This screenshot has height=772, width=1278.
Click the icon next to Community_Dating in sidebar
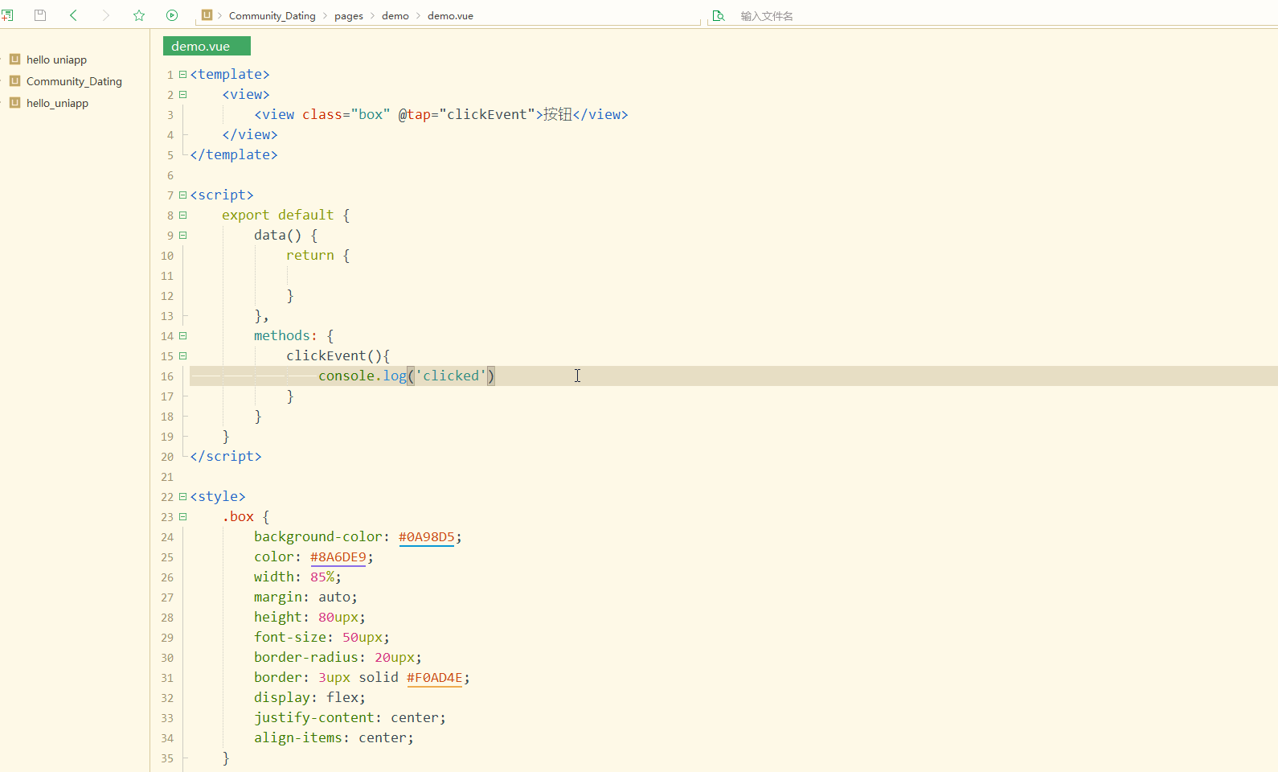point(14,80)
